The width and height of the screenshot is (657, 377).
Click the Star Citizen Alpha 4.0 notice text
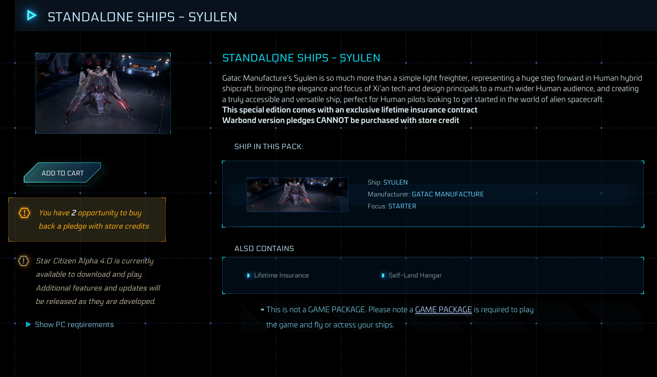97,281
